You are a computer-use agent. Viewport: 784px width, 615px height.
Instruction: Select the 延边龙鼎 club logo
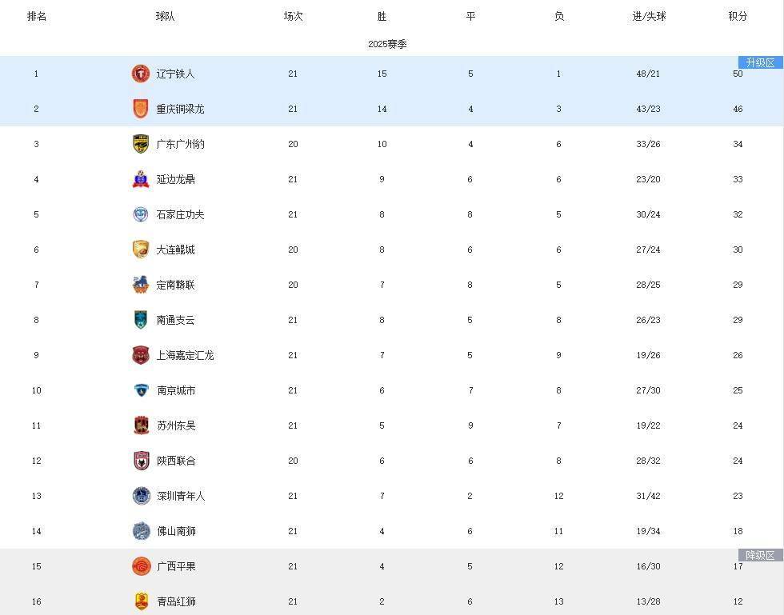(141, 179)
